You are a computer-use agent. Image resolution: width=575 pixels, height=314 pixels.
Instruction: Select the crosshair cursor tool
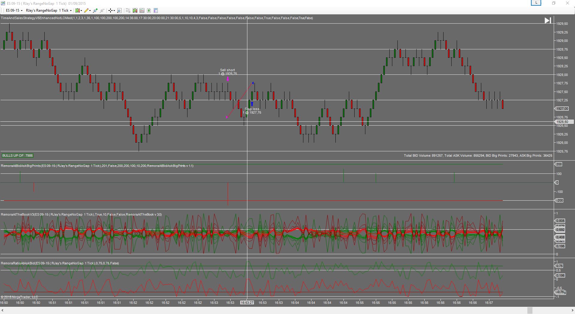pyautogui.click(x=111, y=10)
